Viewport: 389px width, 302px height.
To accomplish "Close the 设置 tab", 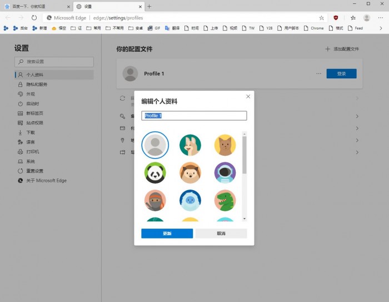I will (140, 7).
